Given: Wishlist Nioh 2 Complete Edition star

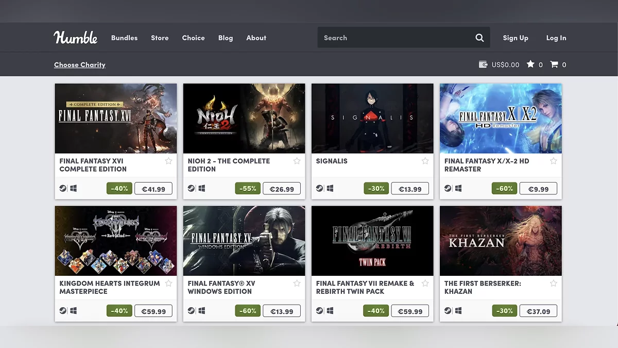Looking at the screenshot, I should point(297,161).
